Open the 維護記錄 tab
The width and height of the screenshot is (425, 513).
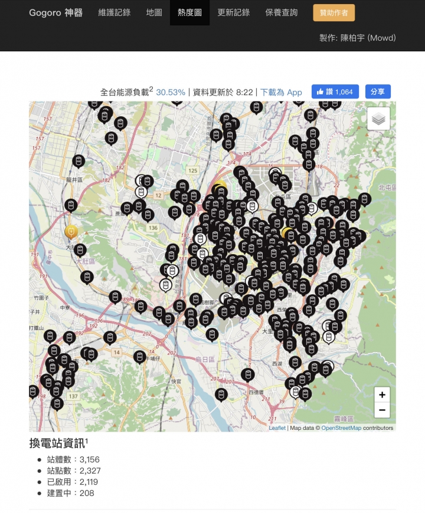coord(115,13)
